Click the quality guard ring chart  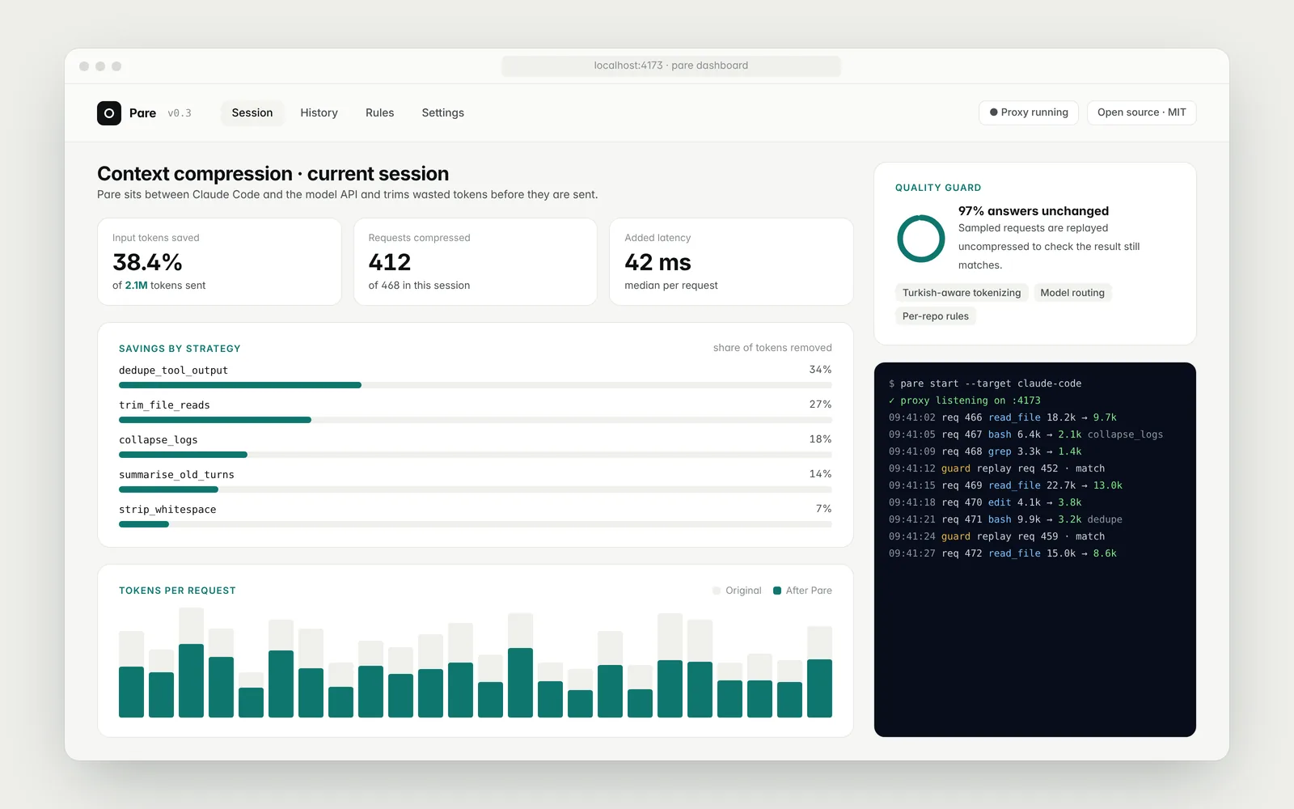[921, 239]
